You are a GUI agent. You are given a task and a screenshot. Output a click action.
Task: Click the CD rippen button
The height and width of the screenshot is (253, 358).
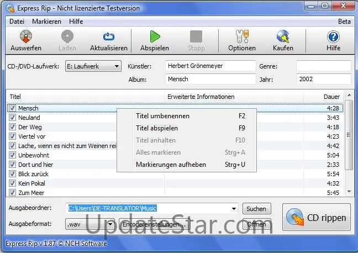point(317,217)
